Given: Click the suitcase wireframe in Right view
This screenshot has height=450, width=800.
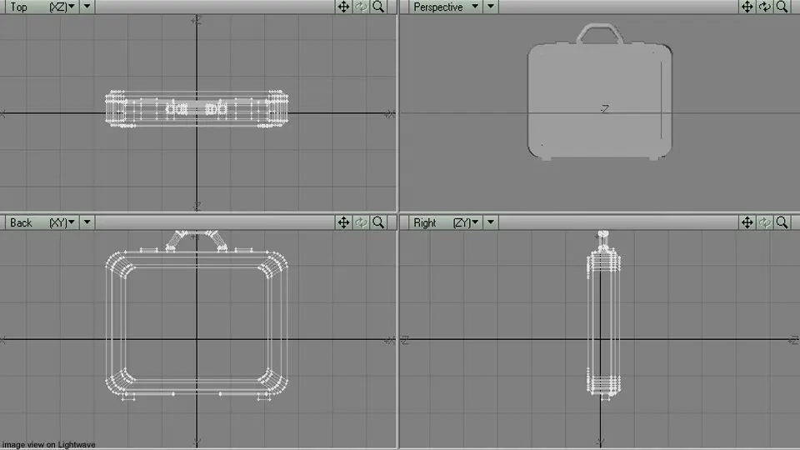Looking at the screenshot, I should tap(603, 315).
